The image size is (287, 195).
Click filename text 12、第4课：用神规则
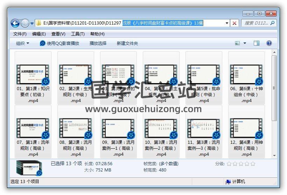coord(246,145)
